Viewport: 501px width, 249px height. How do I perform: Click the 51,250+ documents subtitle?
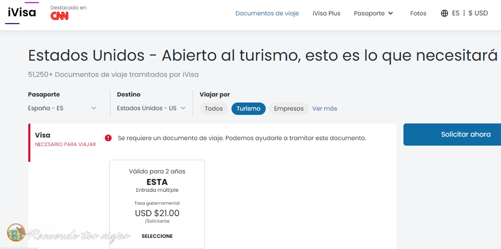(x=114, y=74)
